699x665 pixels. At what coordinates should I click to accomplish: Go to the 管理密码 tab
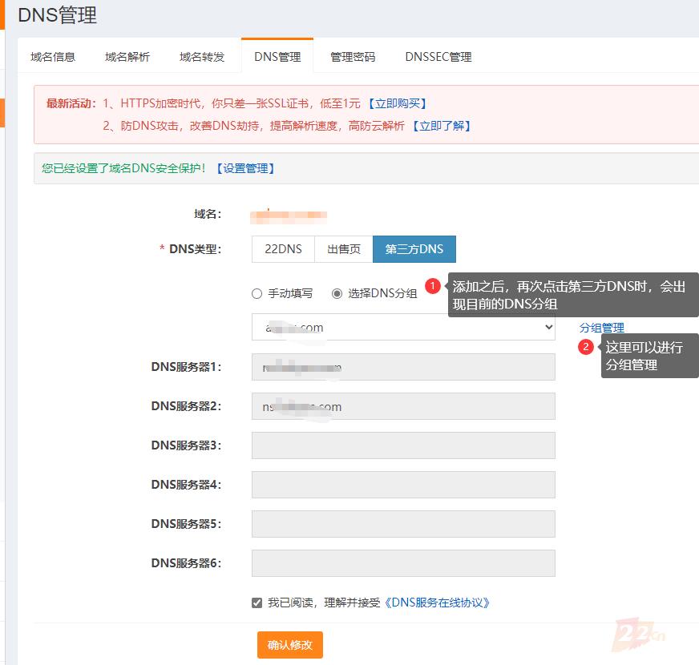click(x=353, y=57)
